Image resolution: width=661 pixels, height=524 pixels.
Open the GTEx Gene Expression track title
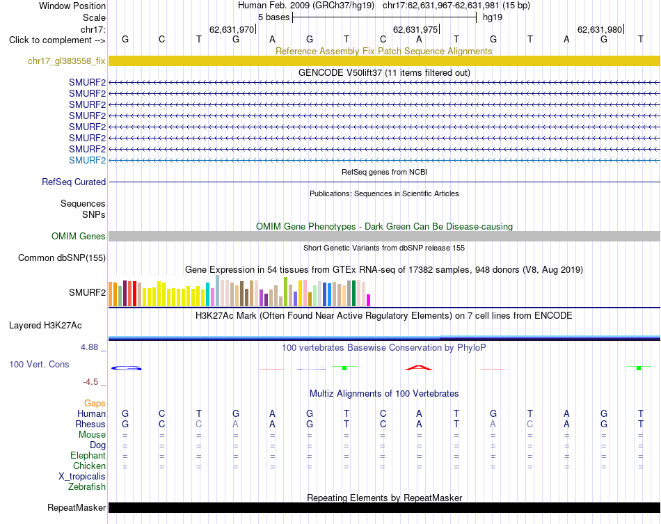[x=384, y=269]
